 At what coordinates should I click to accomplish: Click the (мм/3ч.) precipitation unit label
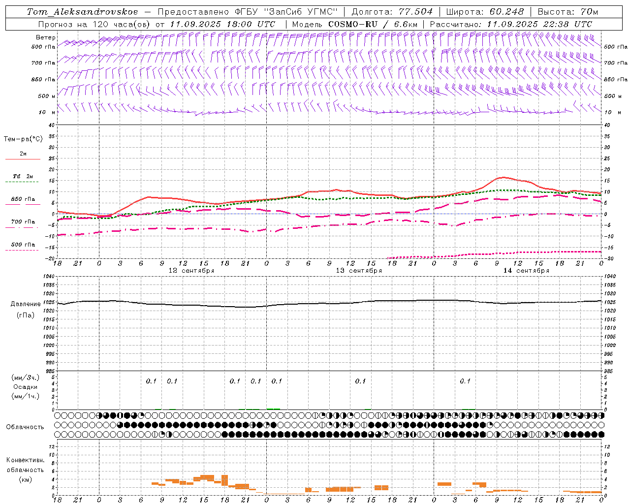click(x=26, y=378)
